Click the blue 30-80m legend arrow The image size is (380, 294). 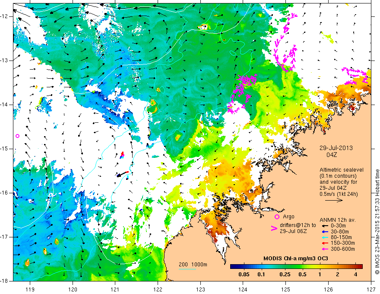(x=325, y=232)
